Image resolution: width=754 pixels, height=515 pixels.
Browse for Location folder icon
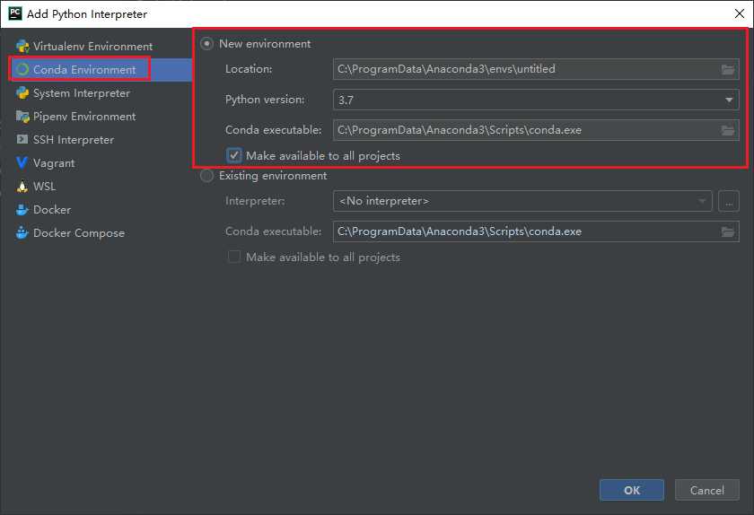728,69
